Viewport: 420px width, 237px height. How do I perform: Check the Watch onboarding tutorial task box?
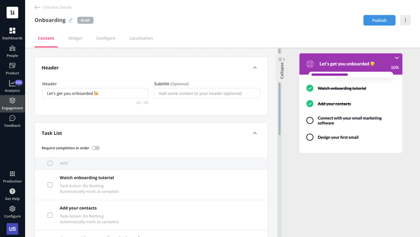point(50,185)
